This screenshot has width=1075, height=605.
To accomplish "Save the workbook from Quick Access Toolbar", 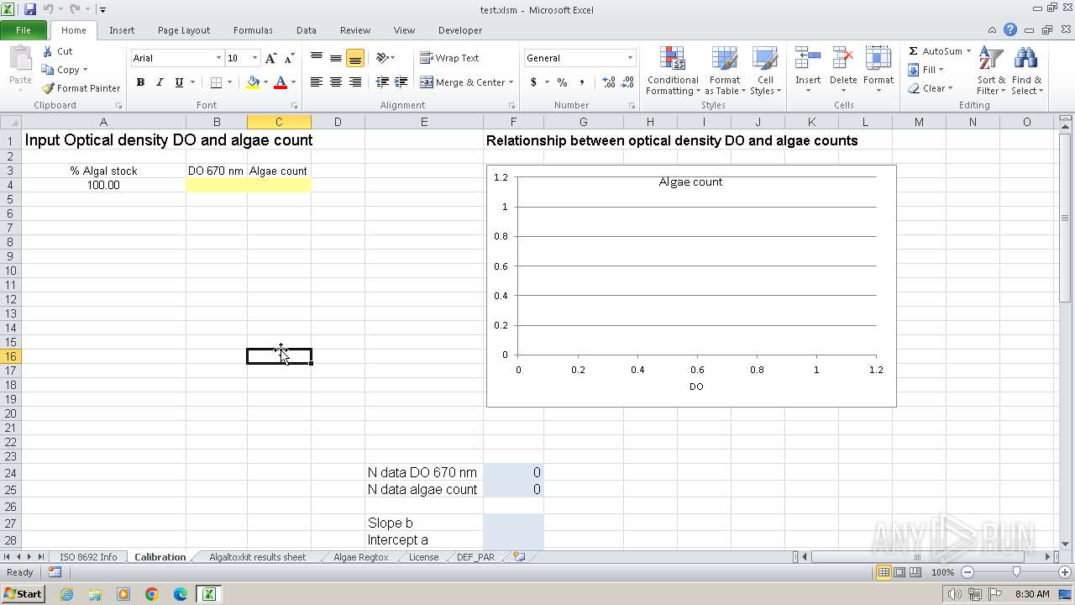I will coord(30,9).
